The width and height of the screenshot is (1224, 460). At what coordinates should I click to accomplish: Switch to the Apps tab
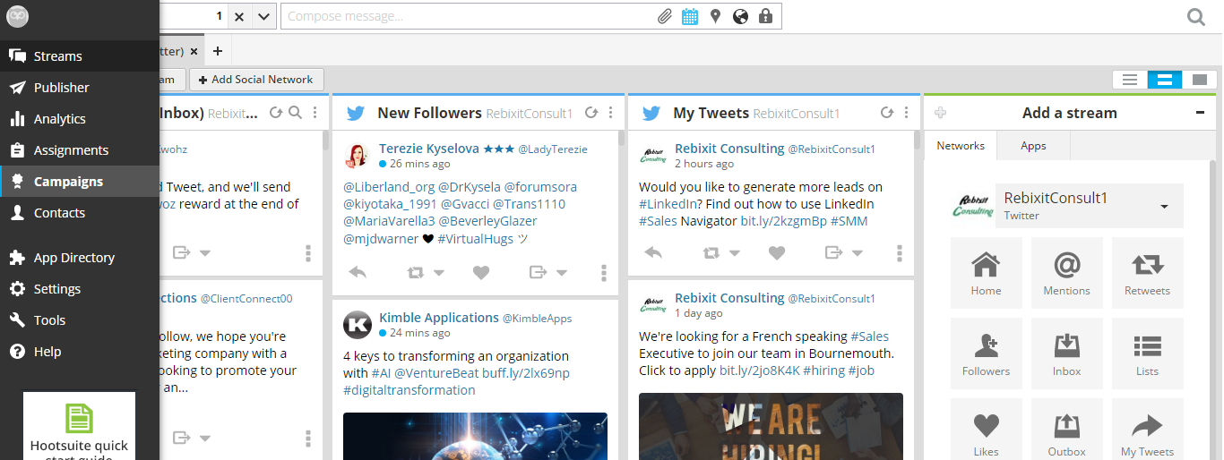tap(1033, 145)
